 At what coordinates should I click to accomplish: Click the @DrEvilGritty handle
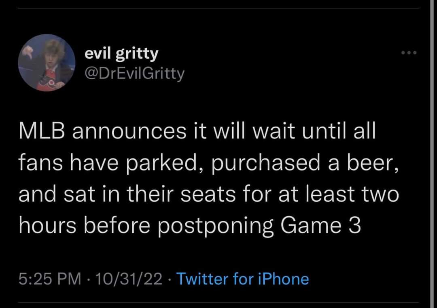point(134,73)
